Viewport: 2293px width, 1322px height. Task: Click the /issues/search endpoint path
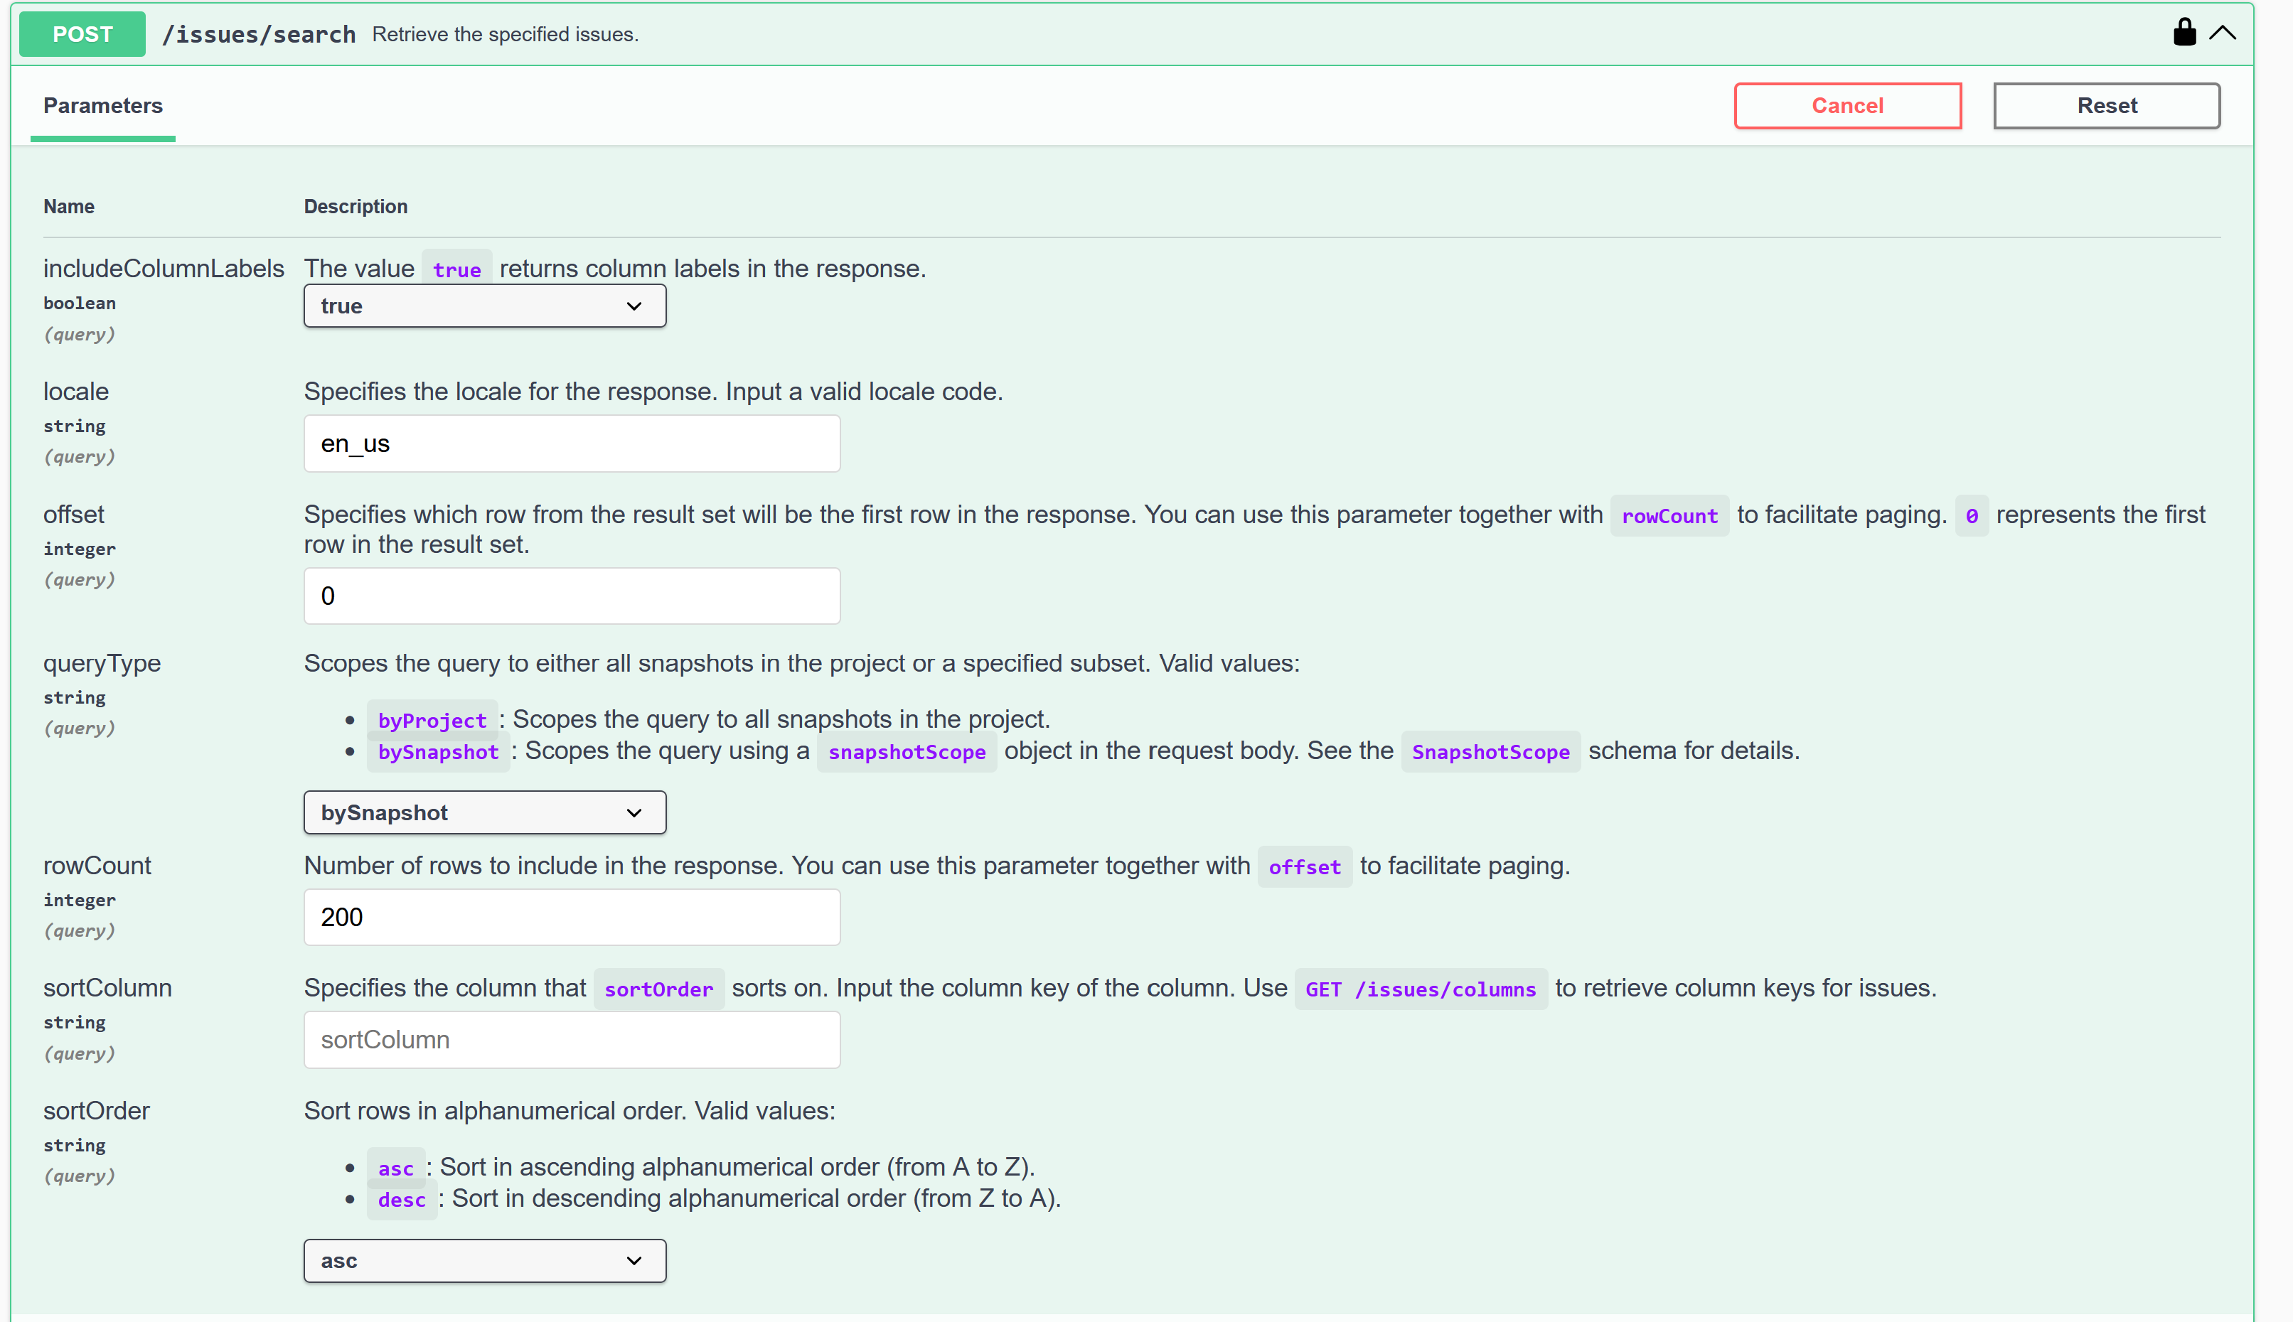[x=259, y=35]
